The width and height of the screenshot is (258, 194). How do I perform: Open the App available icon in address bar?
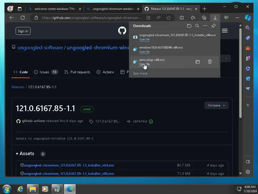[x=148, y=18]
